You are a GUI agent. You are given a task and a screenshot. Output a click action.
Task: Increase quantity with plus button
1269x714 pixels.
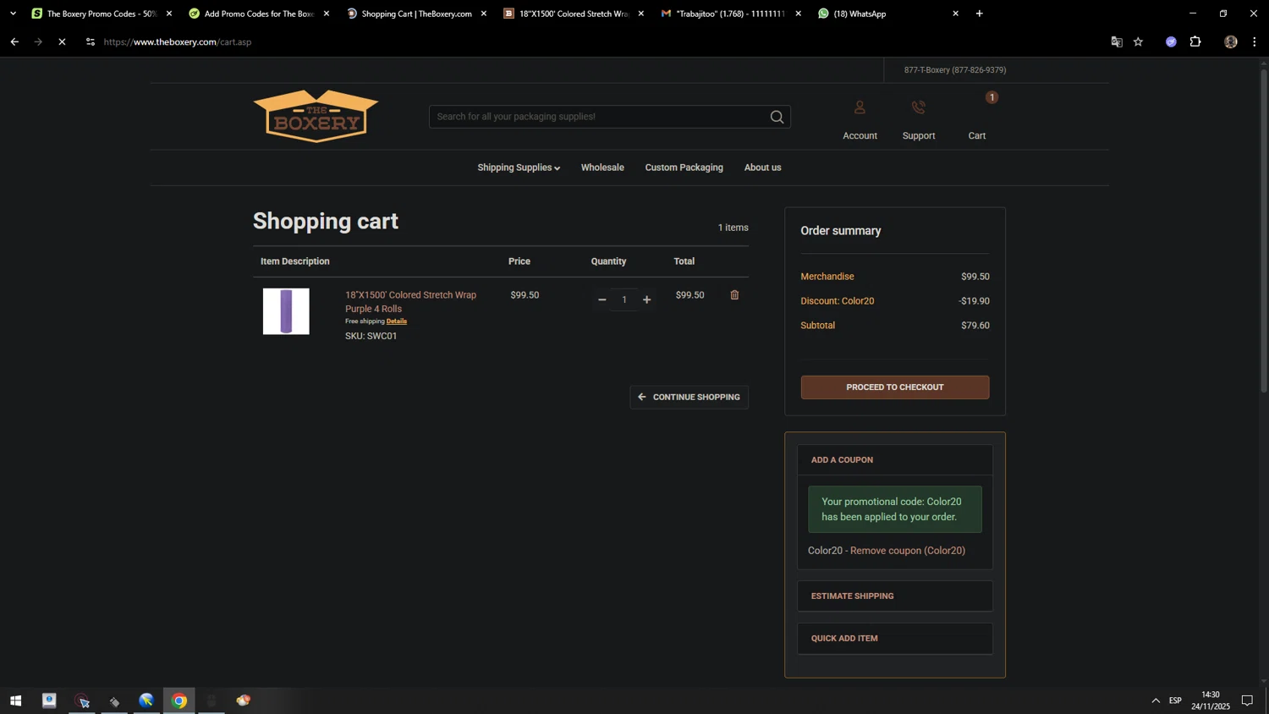(x=647, y=299)
